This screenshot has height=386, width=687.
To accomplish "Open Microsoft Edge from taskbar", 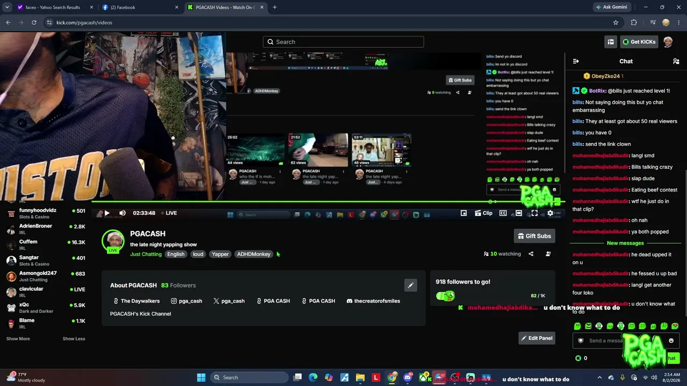I will click(313, 377).
